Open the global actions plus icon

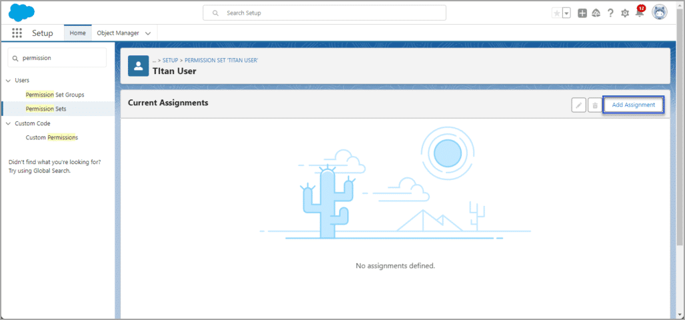point(582,13)
